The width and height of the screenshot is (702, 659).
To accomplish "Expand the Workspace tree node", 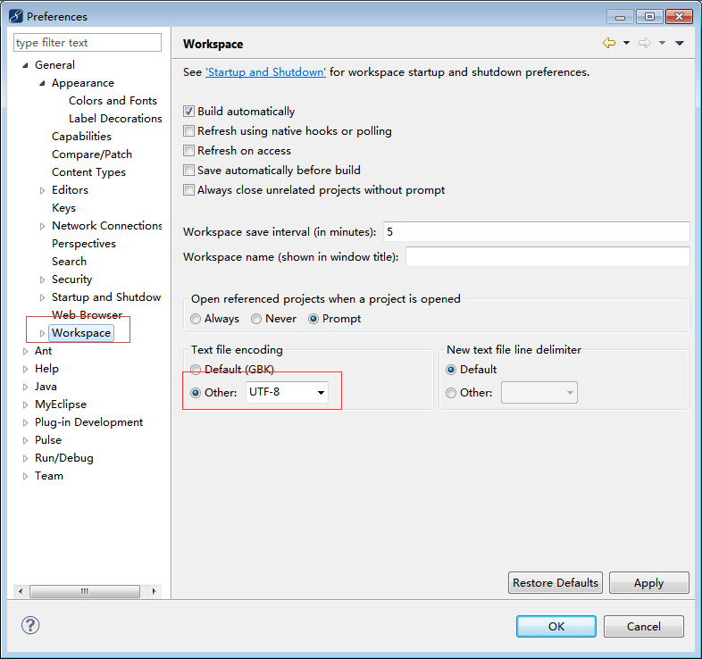I will point(42,334).
